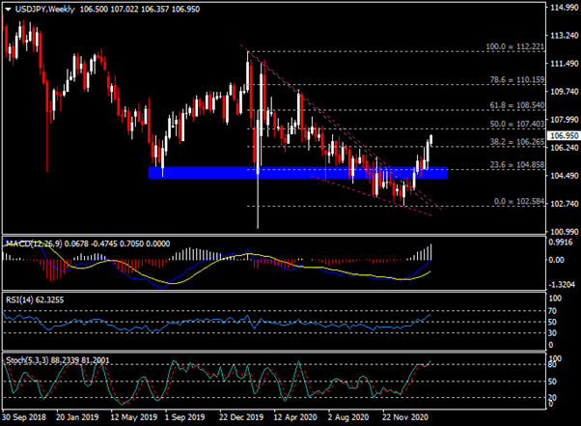Click the 100.990 price on the axis
This screenshot has width=581, height=426.
tap(562, 232)
